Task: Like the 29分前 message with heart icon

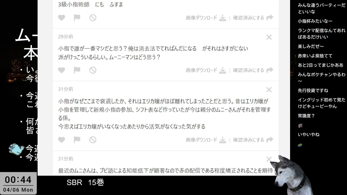Action: click(62, 70)
